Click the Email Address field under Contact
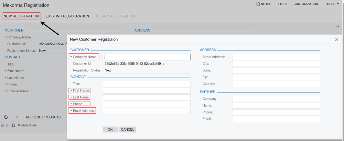344x141 pixels. pyautogui.click(x=147, y=111)
